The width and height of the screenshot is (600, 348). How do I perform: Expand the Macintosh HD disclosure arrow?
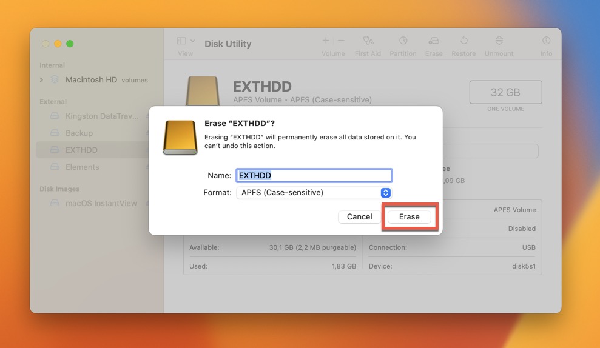[41, 80]
